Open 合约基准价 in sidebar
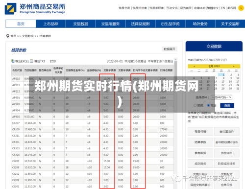The image size is (245, 189). (226, 132)
